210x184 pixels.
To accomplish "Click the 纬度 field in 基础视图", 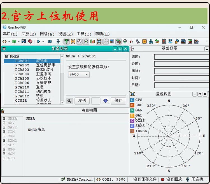I will (x=181, y=57).
